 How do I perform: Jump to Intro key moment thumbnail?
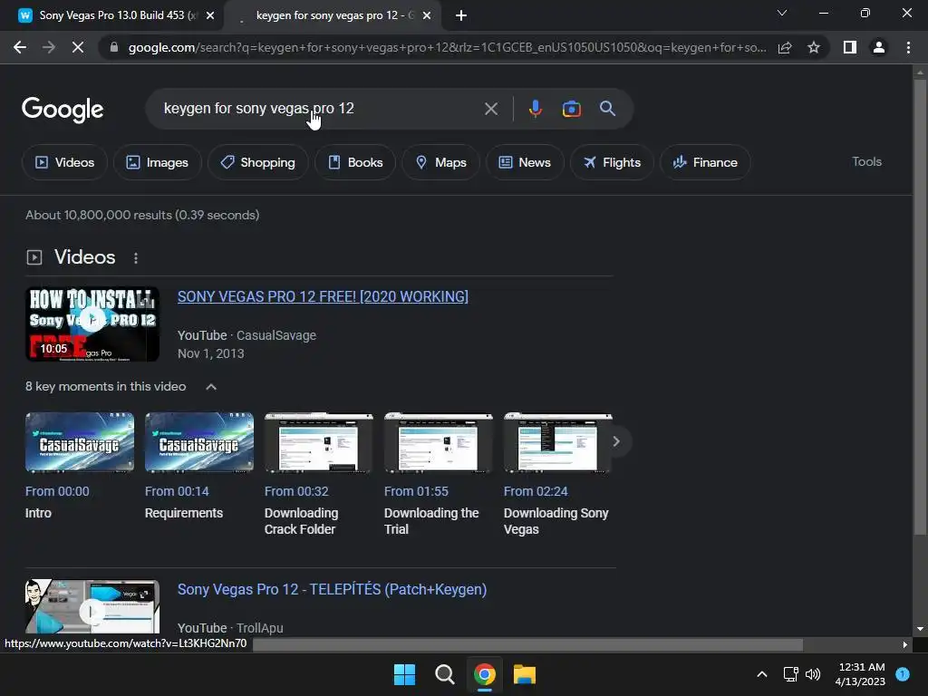(x=80, y=442)
